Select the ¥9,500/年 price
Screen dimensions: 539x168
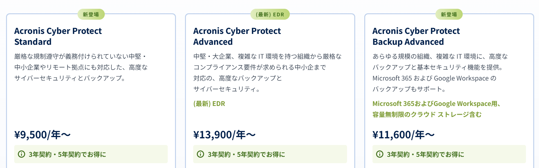tap(42, 135)
